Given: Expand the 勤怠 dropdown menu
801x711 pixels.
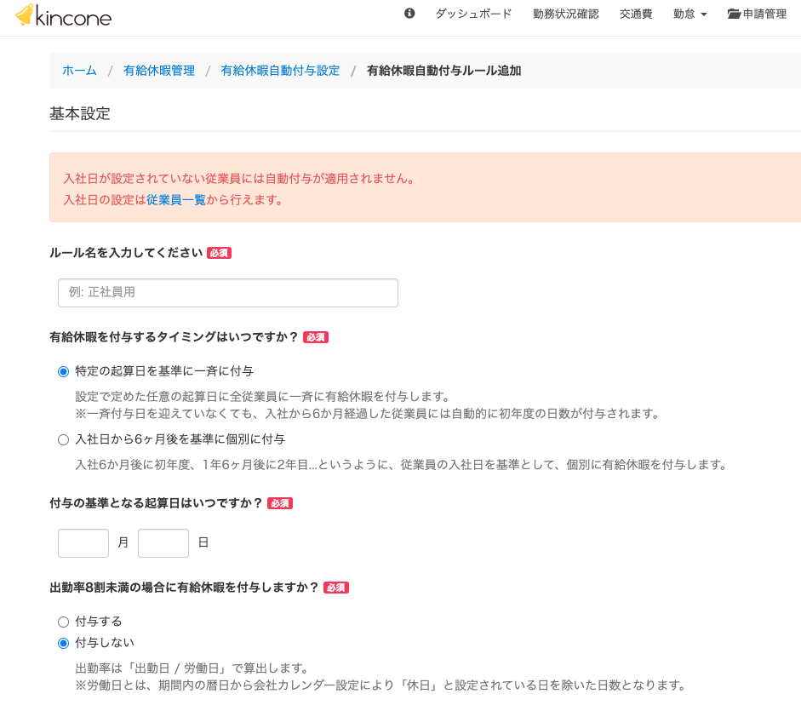Looking at the screenshot, I should click(689, 14).
